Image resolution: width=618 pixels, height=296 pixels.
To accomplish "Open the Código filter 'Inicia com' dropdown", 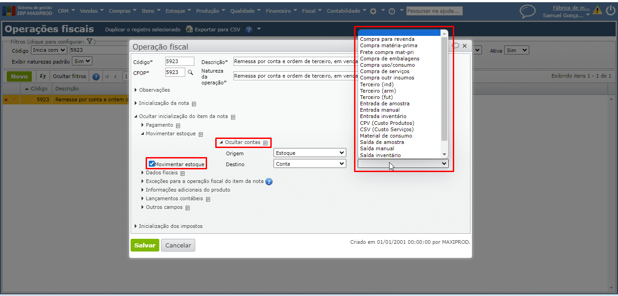I will (49, 50).
